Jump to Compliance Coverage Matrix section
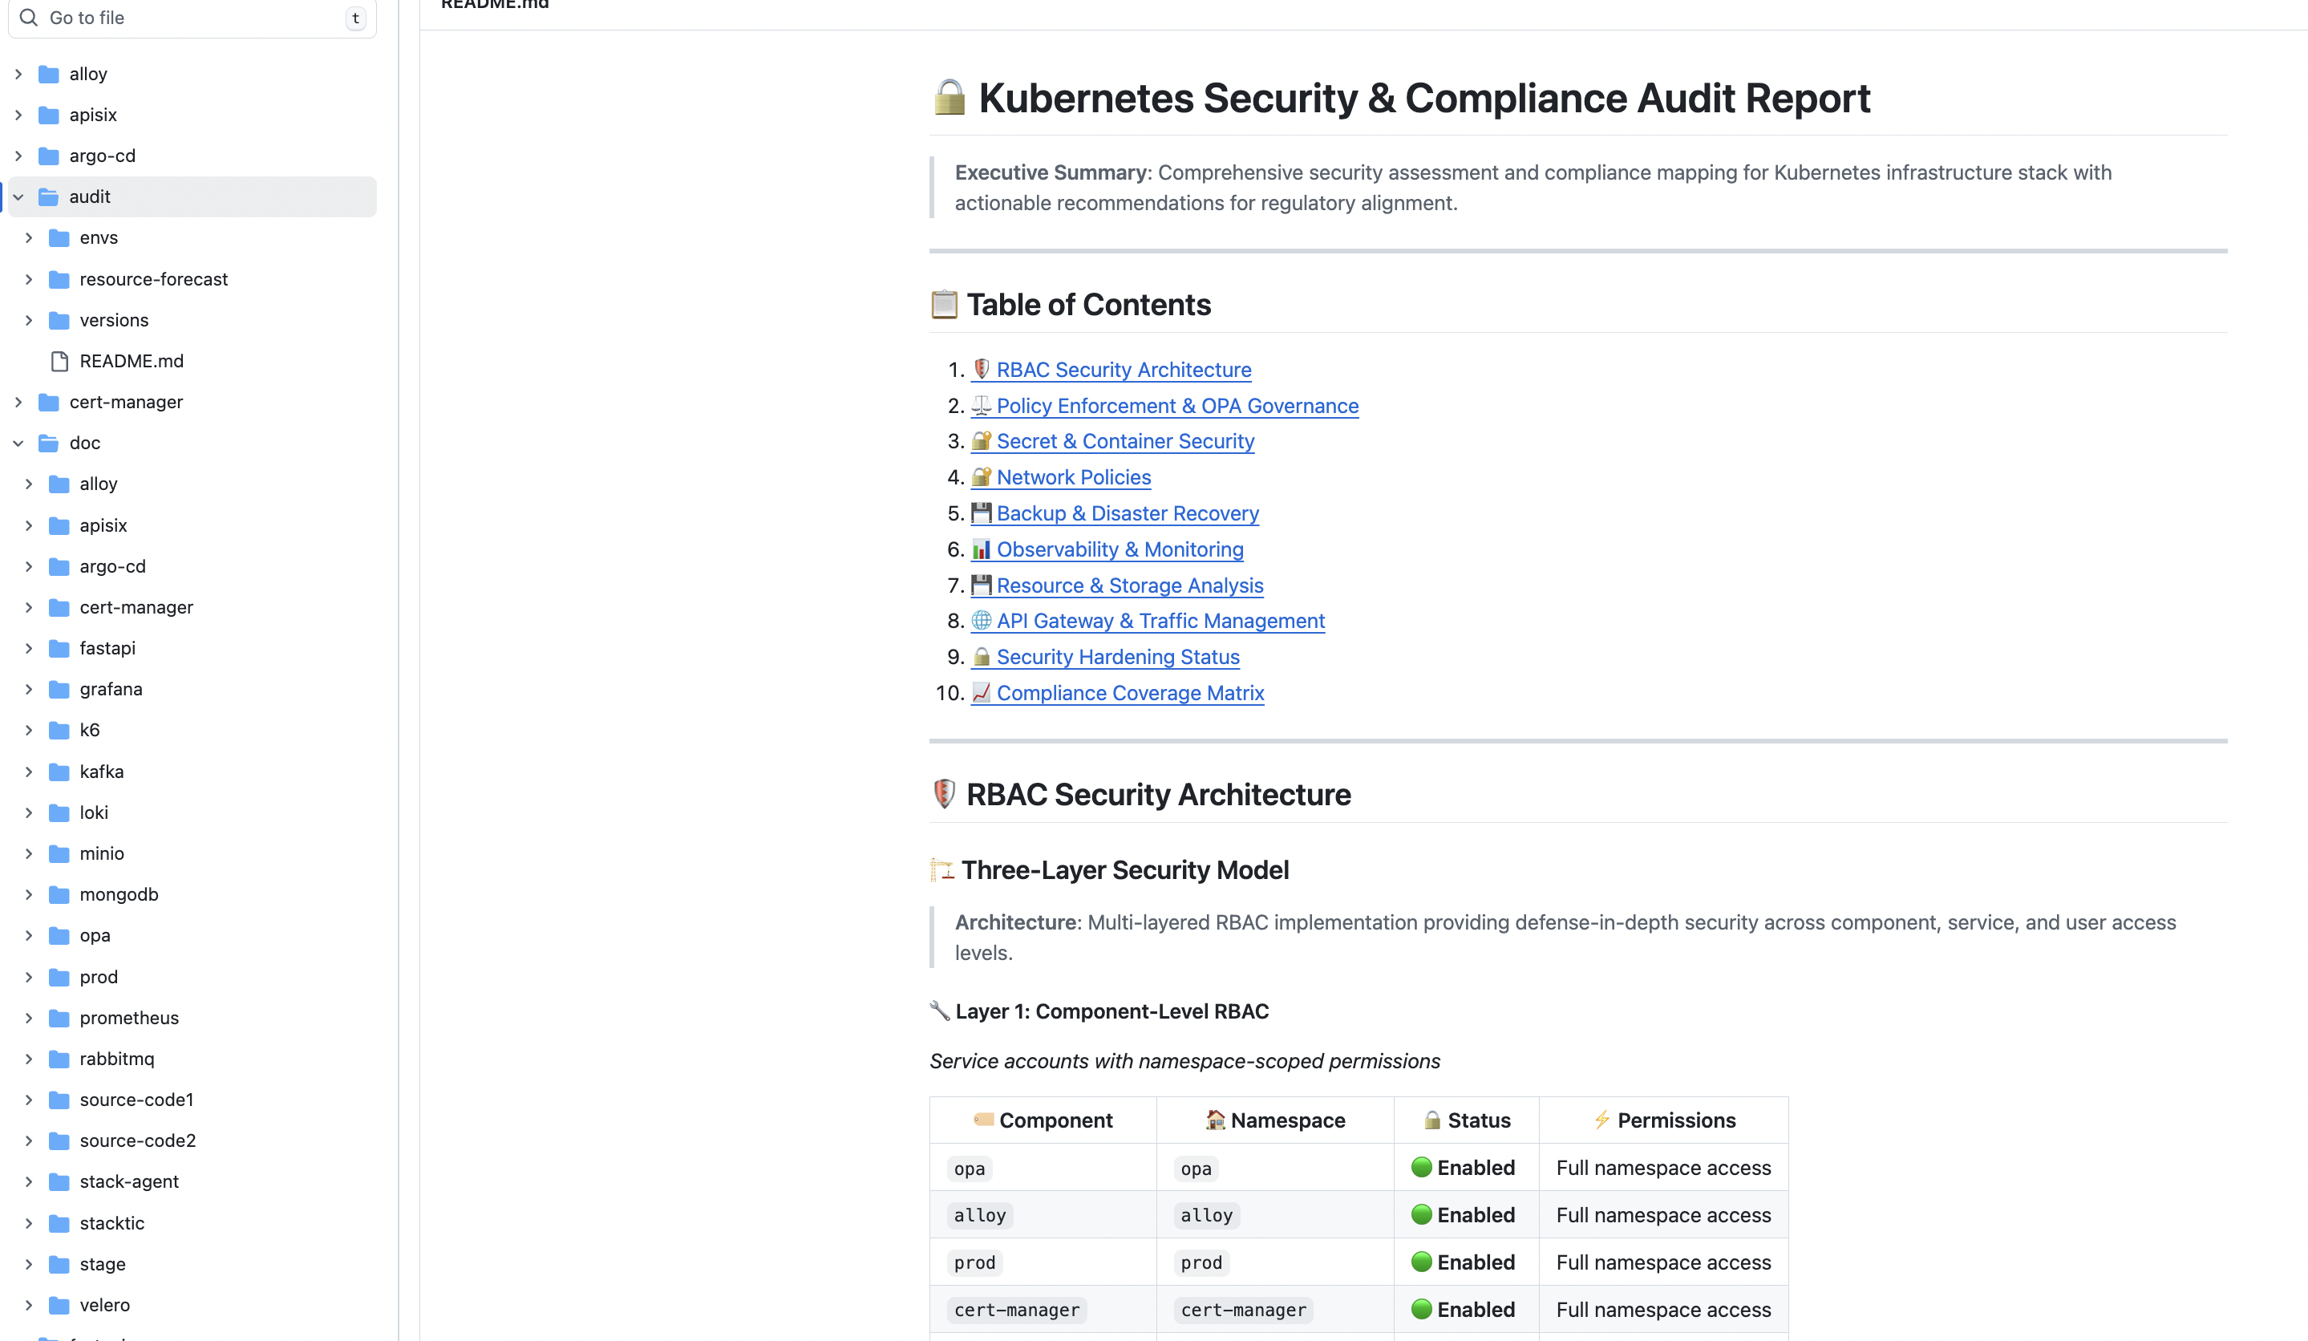 click(x=1129, y=692)
